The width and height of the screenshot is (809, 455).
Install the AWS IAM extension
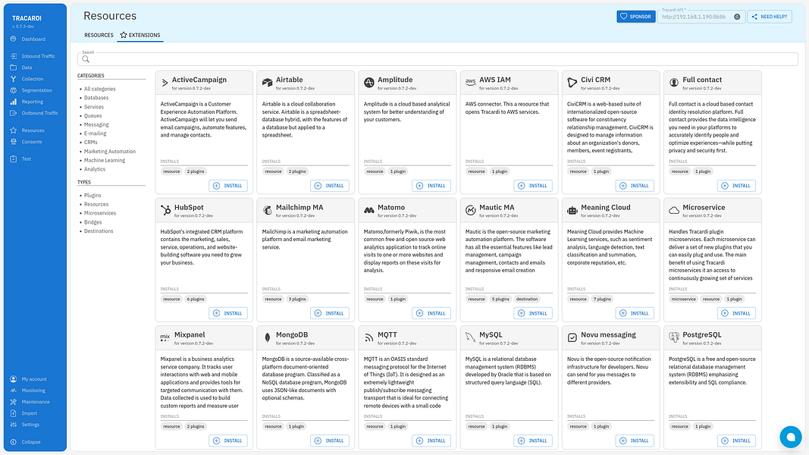pos(533,186)
